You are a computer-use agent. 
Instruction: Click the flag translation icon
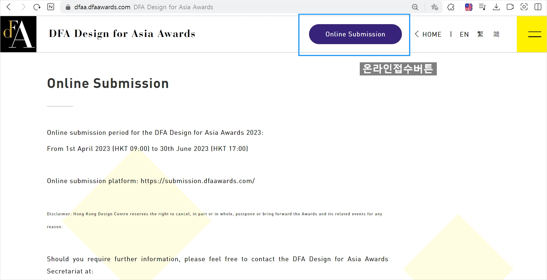[x=468, y=7]
